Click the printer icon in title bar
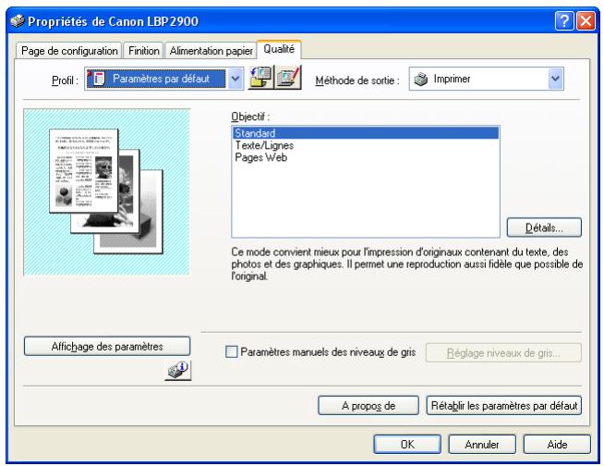Image resolution: width=604 pixels, height=466 pixels. [18, 20]
